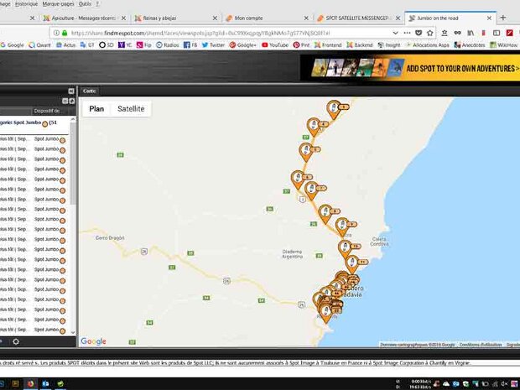Click the Firefox icon in the Windows taskbar
Image resolution: width=520 pixels, height=390 pixels.
coord(30,384)
